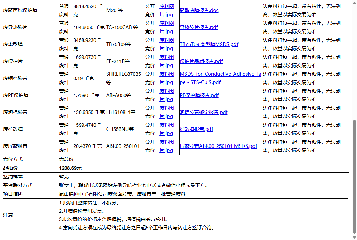Screen dimensions: 357x240
Task: Open TB75T09 离型膜MSDS.pdf link
Action: coord(209,44)
